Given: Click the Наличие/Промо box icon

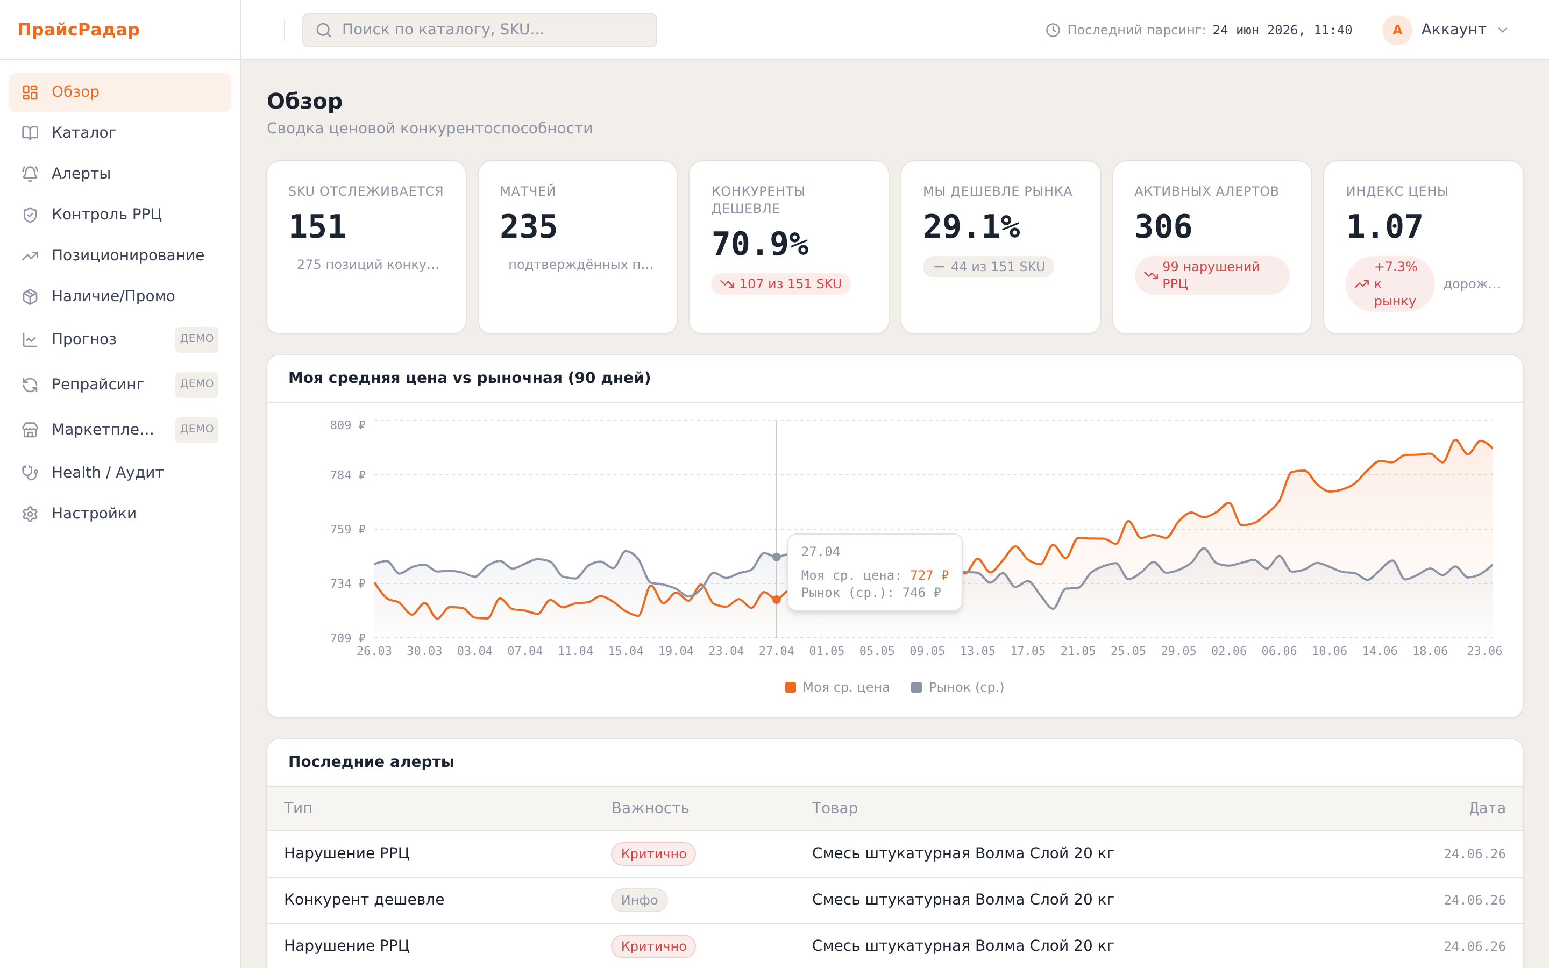Looking at the screenshot, I should coord(30,296).
